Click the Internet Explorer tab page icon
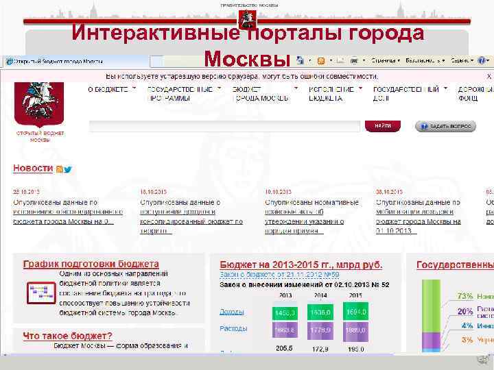The height and width of the screenshot is (370, 494). coord(10,61)
